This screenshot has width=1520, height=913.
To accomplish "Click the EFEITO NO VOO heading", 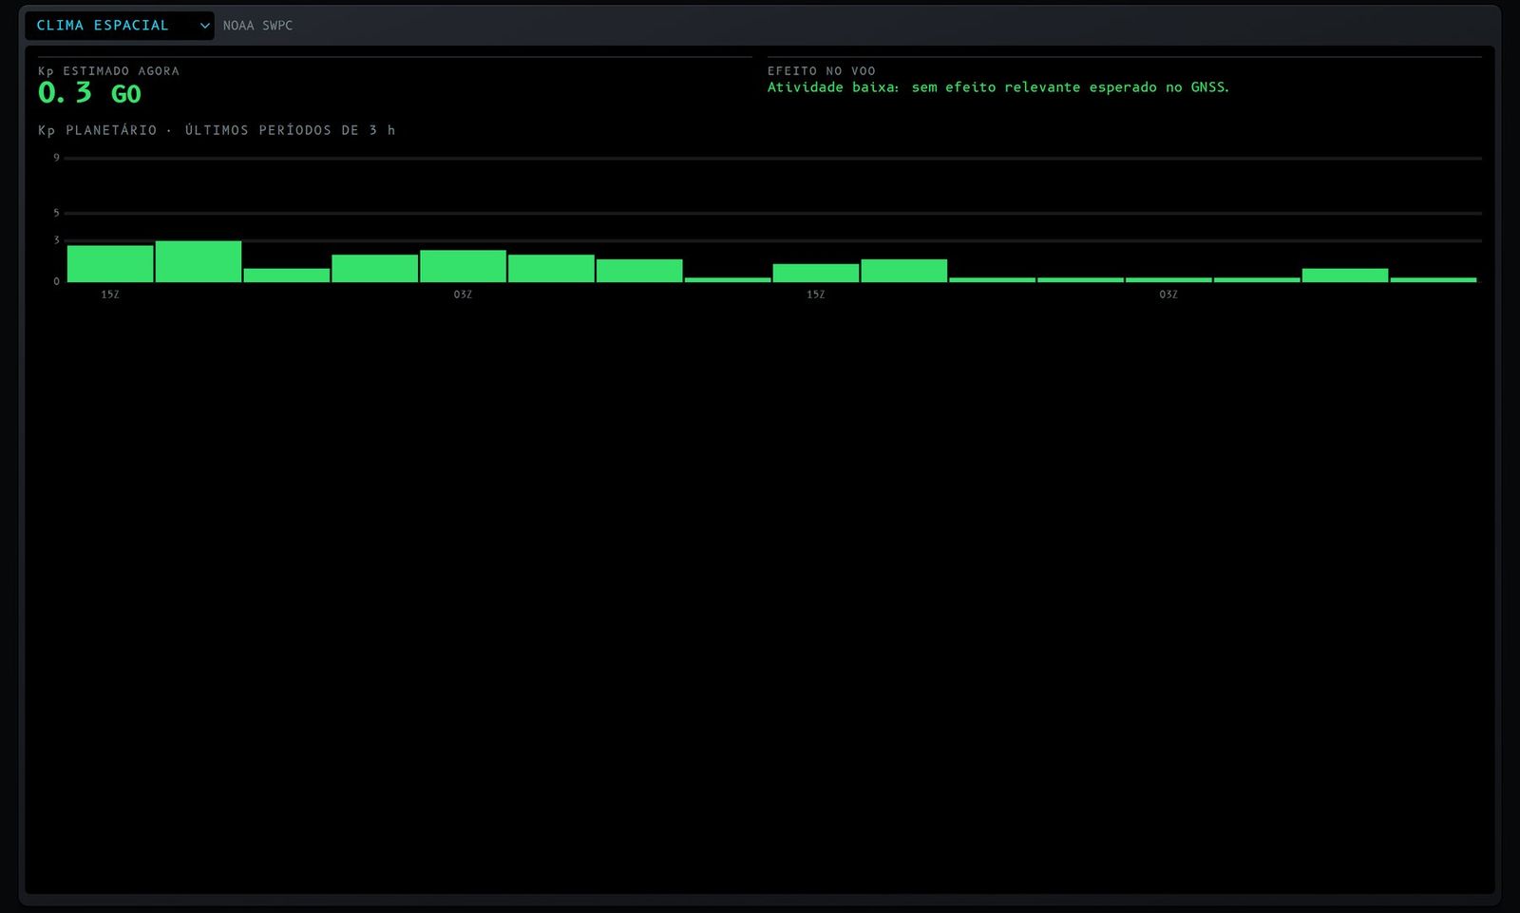I will (x=822, y=71).
